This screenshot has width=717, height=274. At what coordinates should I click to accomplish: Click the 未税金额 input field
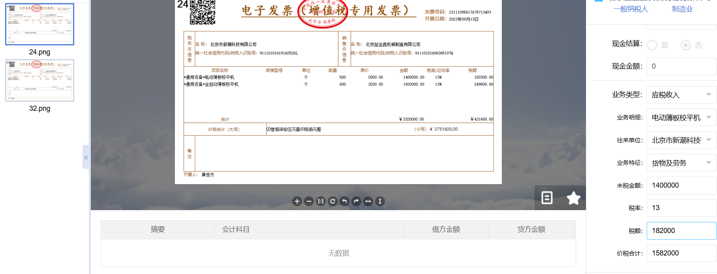coord(681,185)
